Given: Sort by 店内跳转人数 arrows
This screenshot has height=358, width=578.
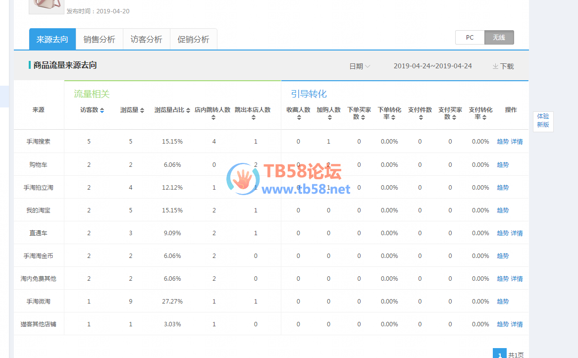Looking at the screenshot, I should click(213, 118).
